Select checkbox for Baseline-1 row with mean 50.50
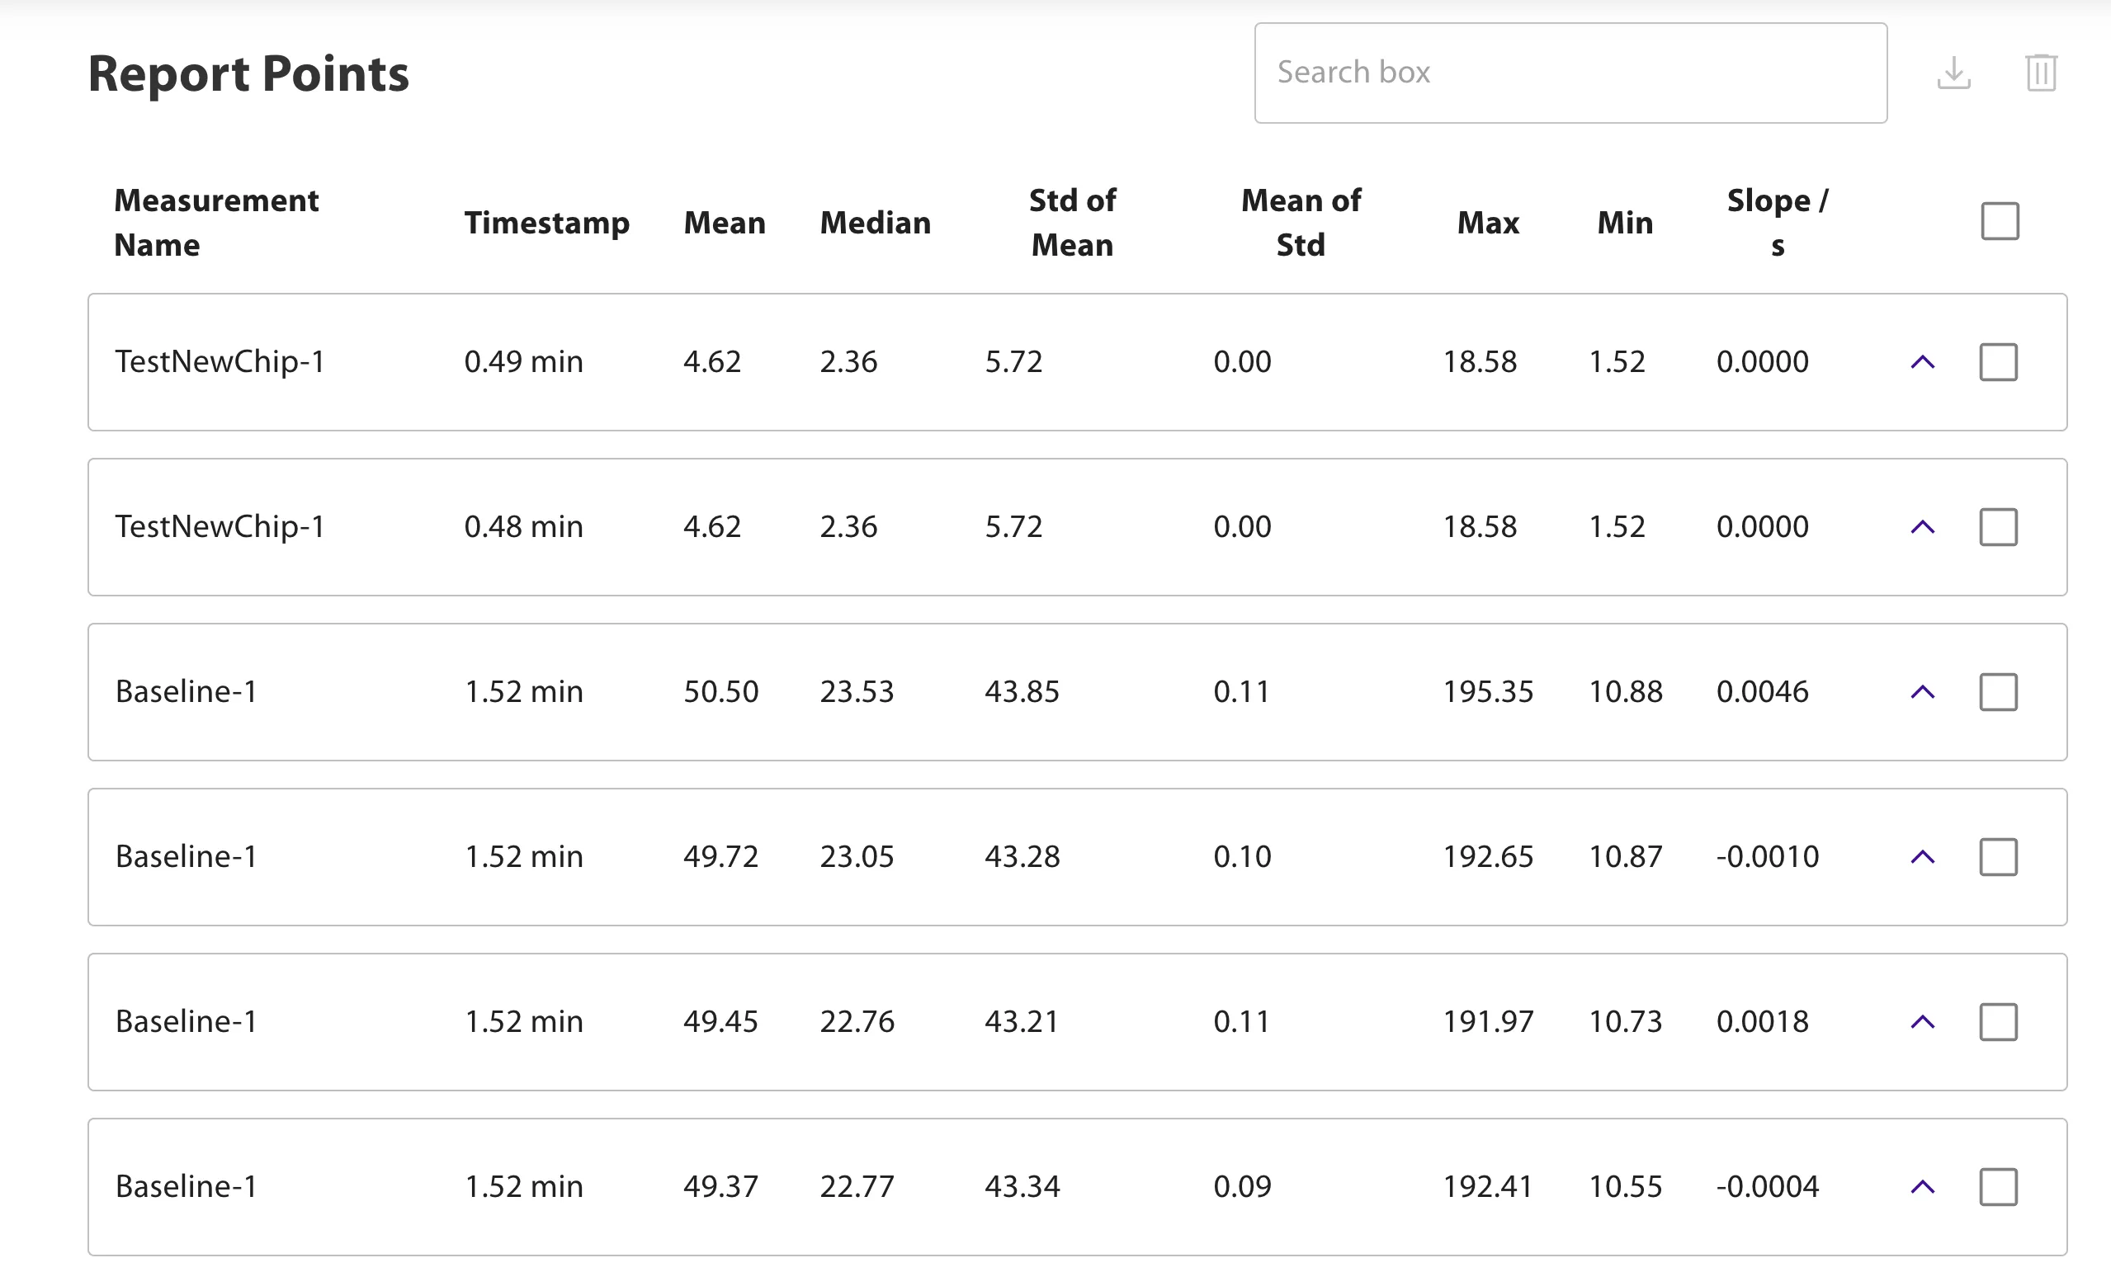The width and height of the screenshot is (2111, 1272). 1998,692
